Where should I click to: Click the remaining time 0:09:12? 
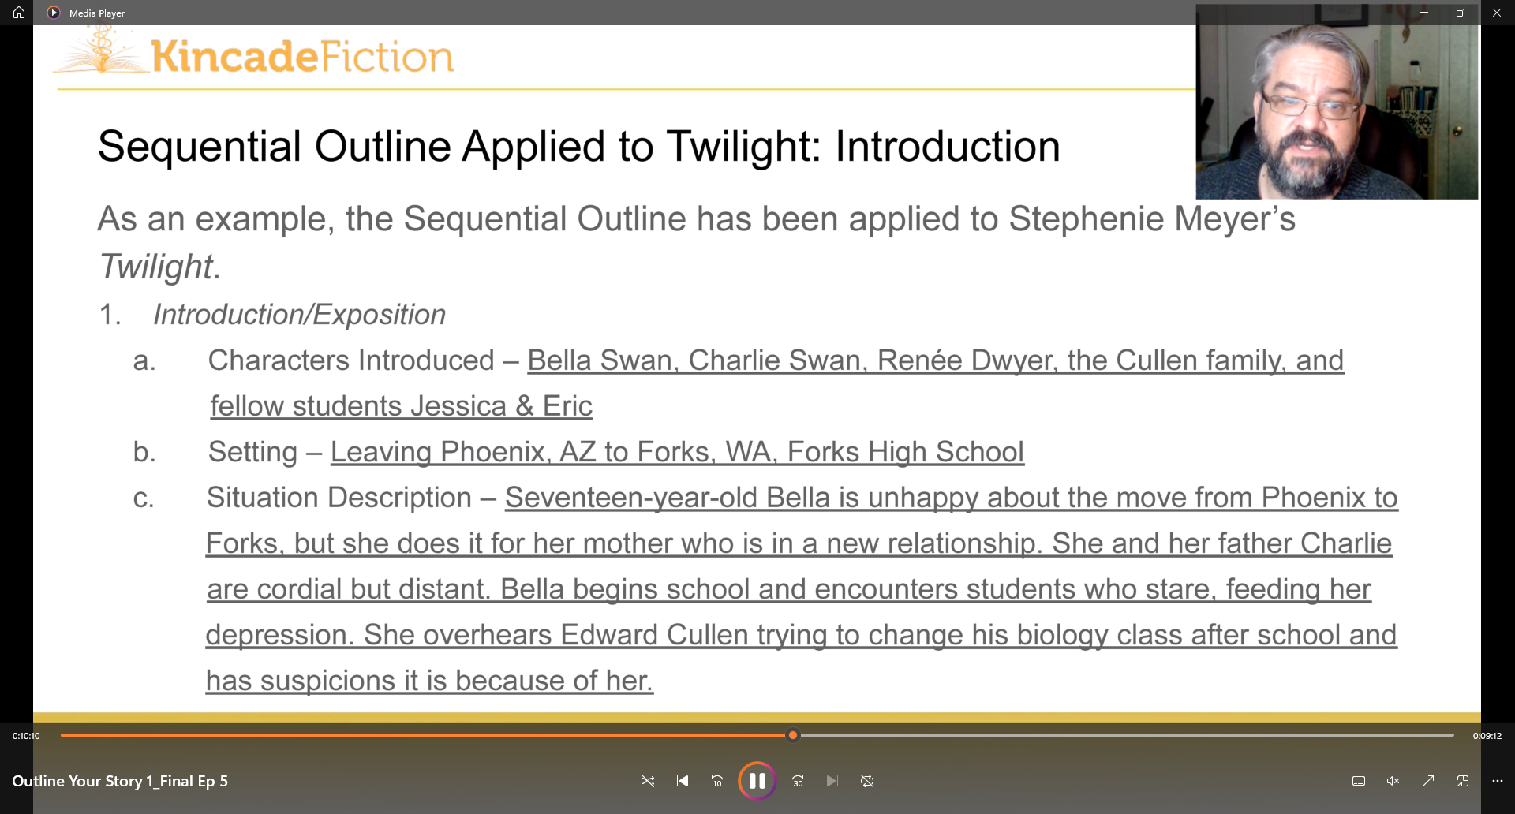pyautogui.click(x=1487, y=736)
